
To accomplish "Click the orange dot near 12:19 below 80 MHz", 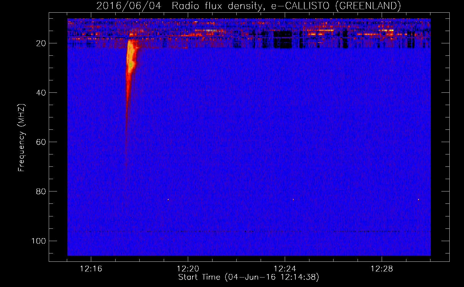I will pyautogui.click(x=168, y=199).
